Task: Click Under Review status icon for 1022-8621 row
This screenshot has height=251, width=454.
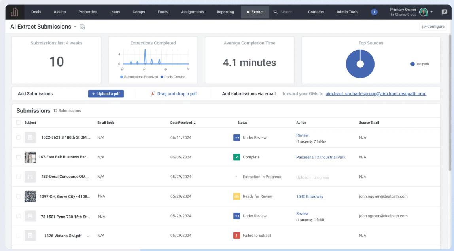Action: coord(236,137)
